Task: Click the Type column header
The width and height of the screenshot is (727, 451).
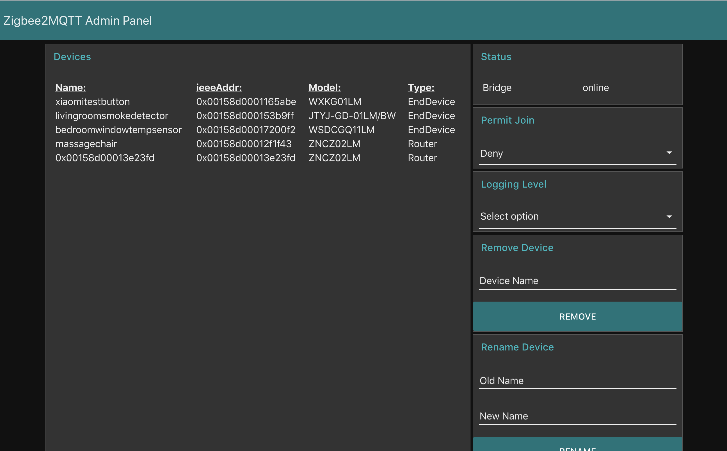Action: [x=421, y=88]
